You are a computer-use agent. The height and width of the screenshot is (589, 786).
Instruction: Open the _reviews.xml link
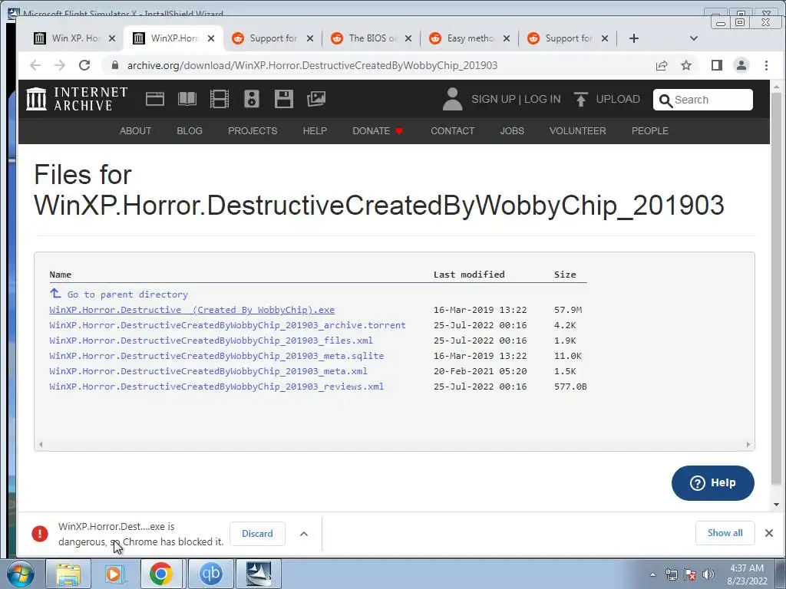coord(216,387)
